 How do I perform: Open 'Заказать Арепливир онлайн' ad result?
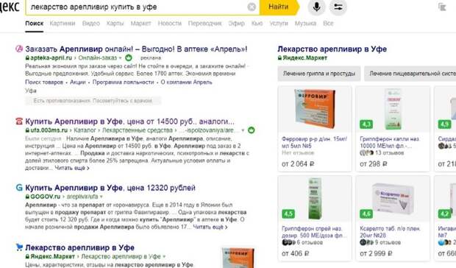(x=136, y=49)
